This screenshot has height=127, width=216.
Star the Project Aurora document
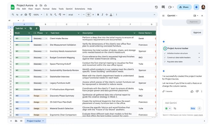(x=36, y=6)
